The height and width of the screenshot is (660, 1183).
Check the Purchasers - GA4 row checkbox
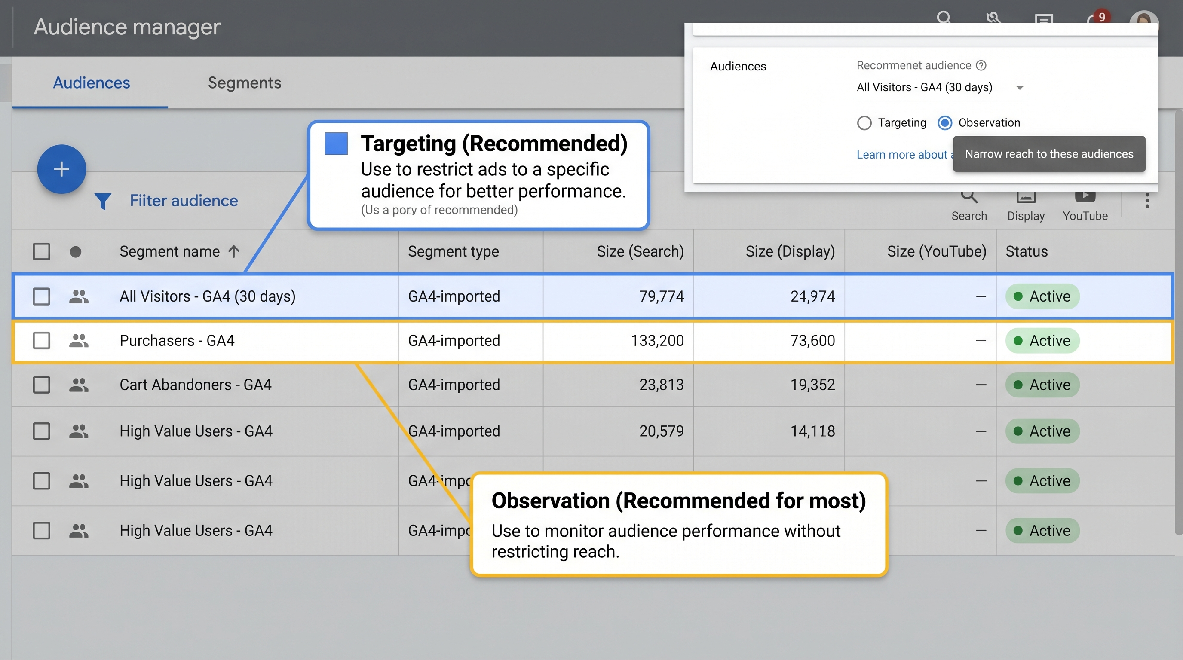(41, 341)
